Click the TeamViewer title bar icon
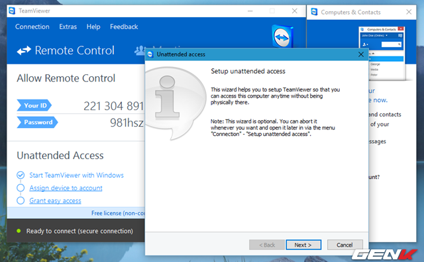 [12, 11]
